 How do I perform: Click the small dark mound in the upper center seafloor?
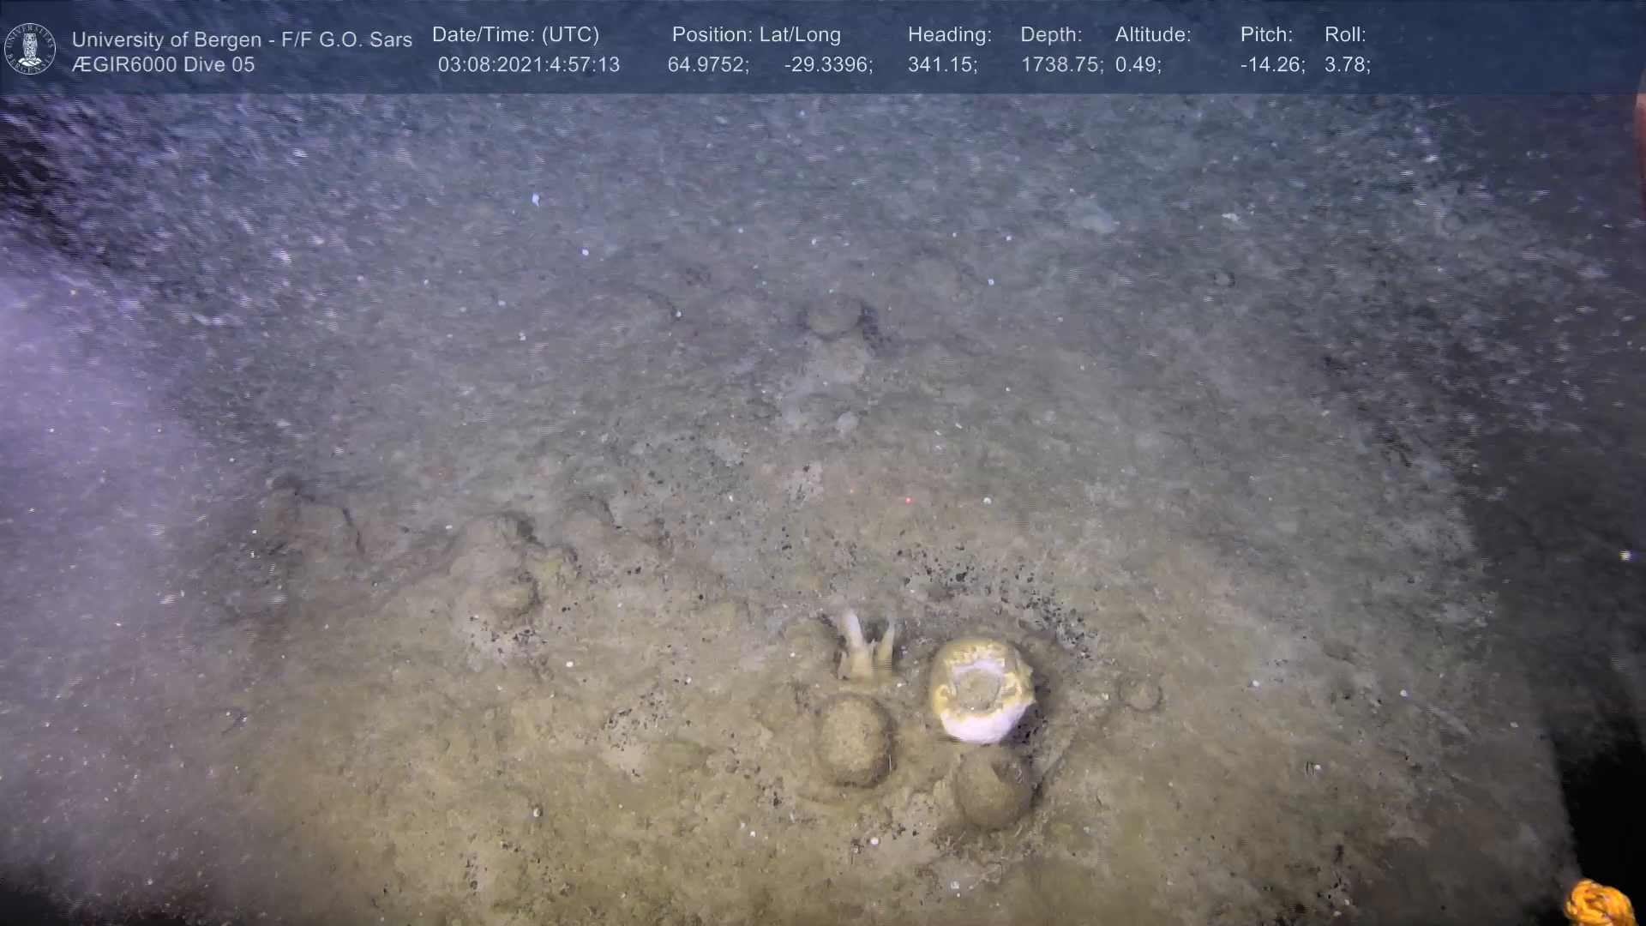click(832, 315)
